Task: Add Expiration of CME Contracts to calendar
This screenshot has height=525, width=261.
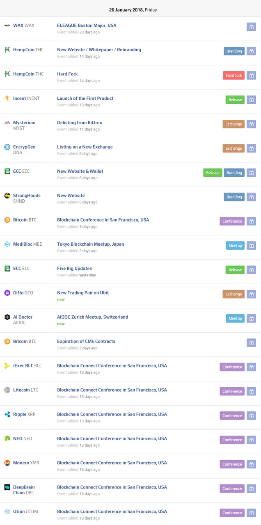Action: [251, 342]
